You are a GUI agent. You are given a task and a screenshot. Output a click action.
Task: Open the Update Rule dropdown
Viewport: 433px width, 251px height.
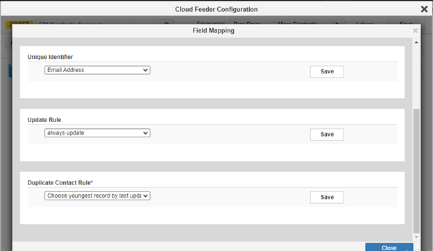coord(97,133)
